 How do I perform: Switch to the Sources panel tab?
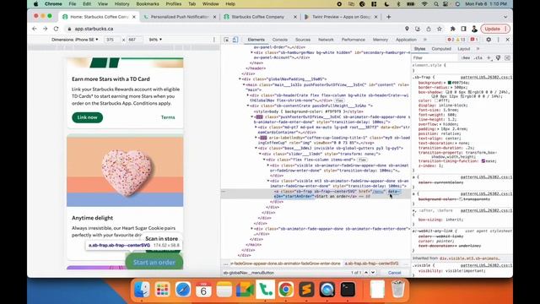[x=303, y=40]
